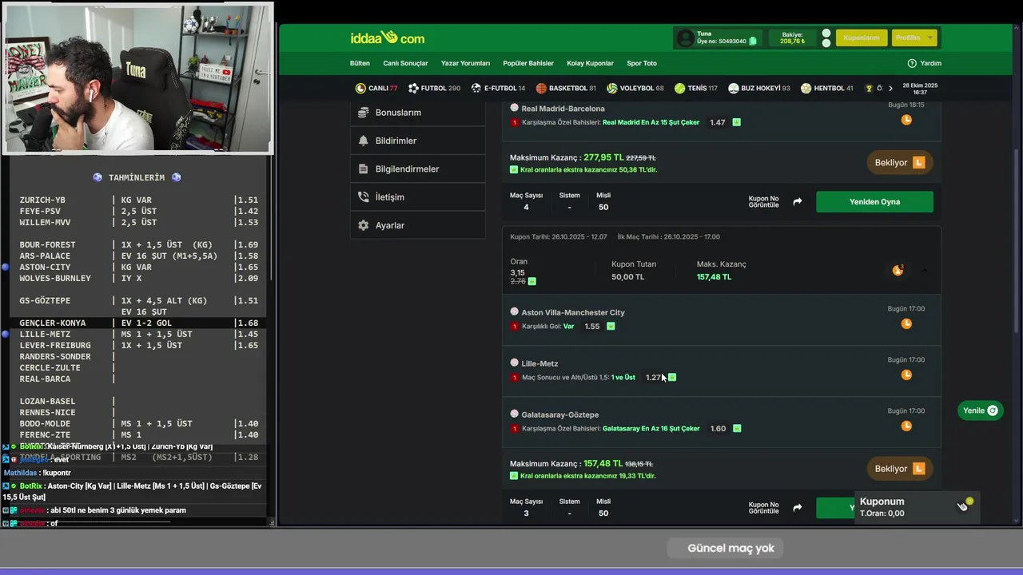This screenshot has height=575, width=1023.
Task: Select the HENTBOL sport category
Action: 827,88
